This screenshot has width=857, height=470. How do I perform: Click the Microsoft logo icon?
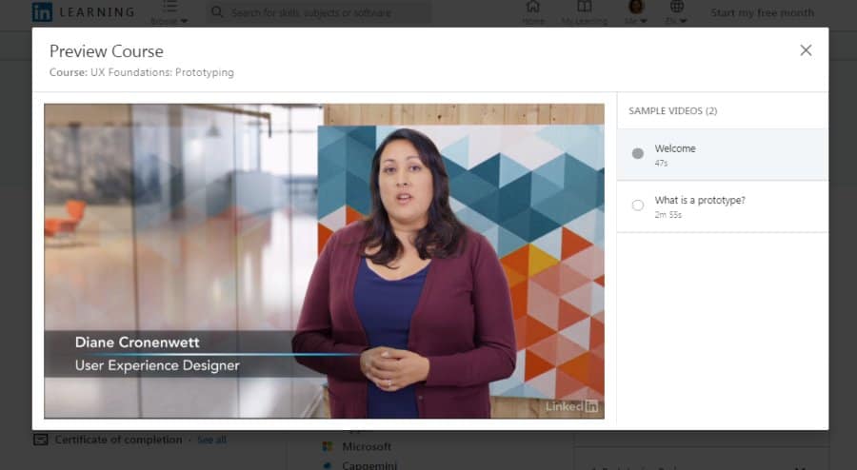[328, 446]
